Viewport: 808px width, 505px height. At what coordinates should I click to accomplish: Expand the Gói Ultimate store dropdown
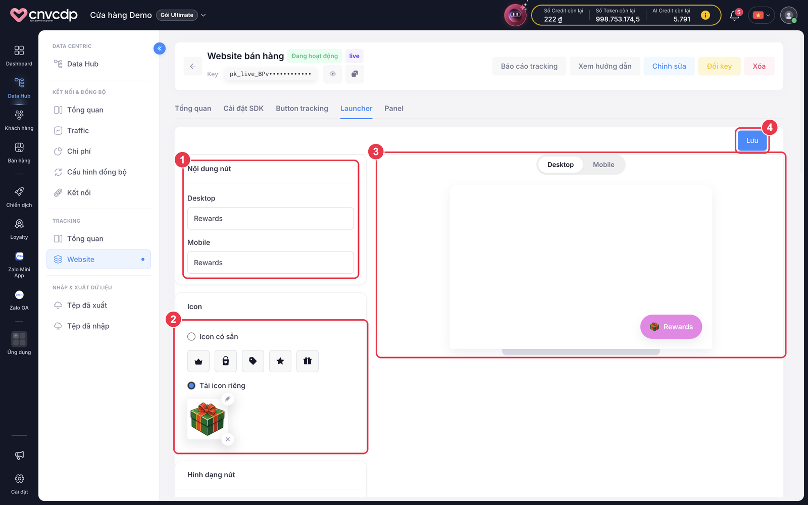tap(204, 15)
